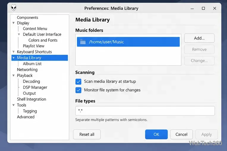This screenshot has width=227, height=151.
Task: Open the Decoding page
Action: (31, 81)
